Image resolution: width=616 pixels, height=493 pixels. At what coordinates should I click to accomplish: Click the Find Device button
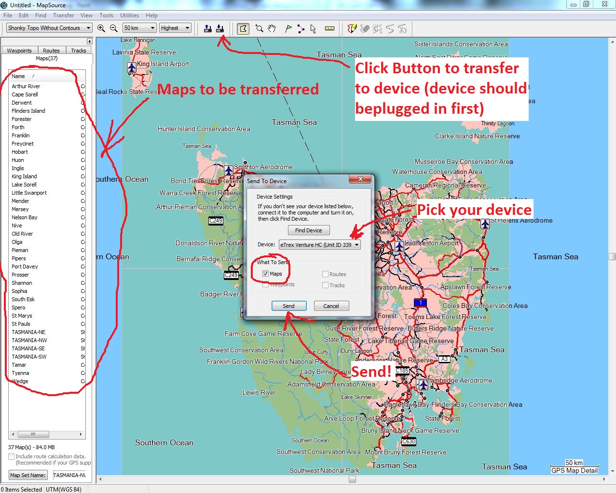[309, 230]
